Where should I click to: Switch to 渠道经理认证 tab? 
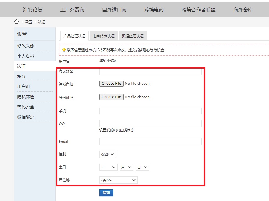coord(133,36)
